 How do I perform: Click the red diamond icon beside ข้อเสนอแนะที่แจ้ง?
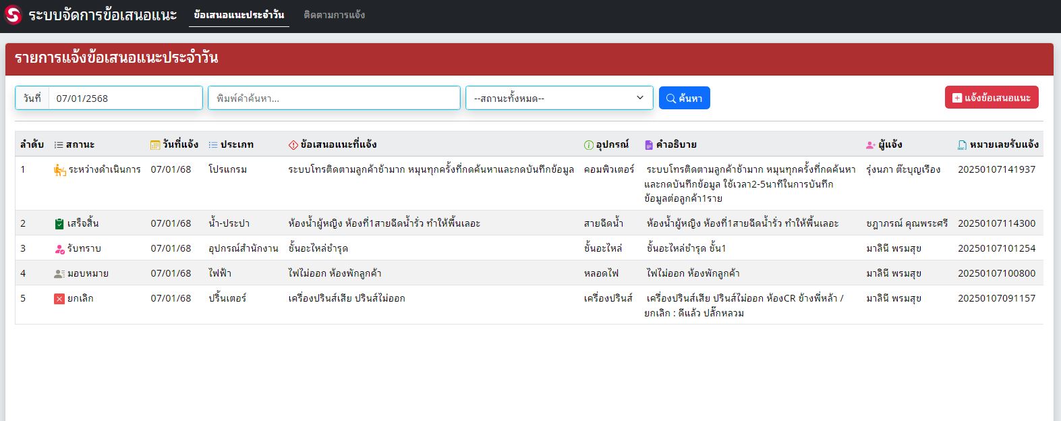(293, 145)
